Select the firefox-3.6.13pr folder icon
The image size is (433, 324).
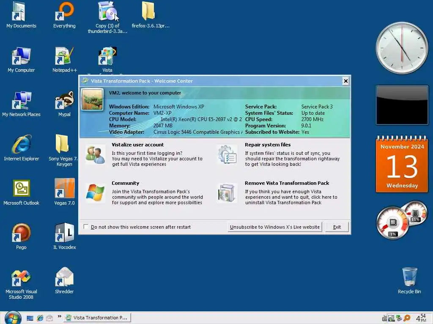pos(151,15)
